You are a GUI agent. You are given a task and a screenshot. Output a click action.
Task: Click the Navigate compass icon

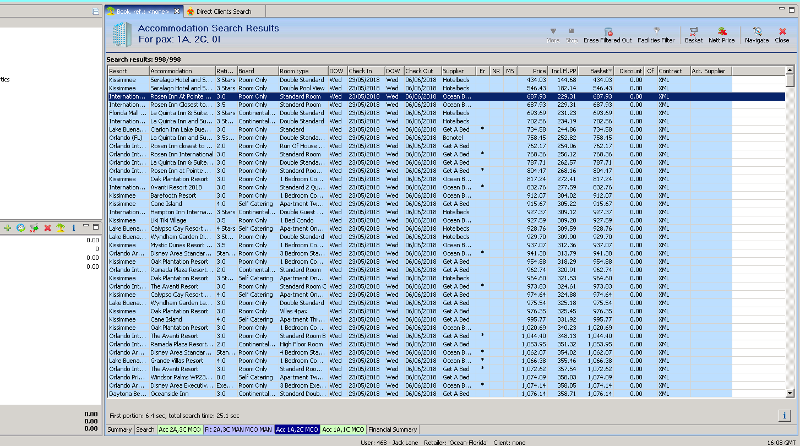point(757,35)
